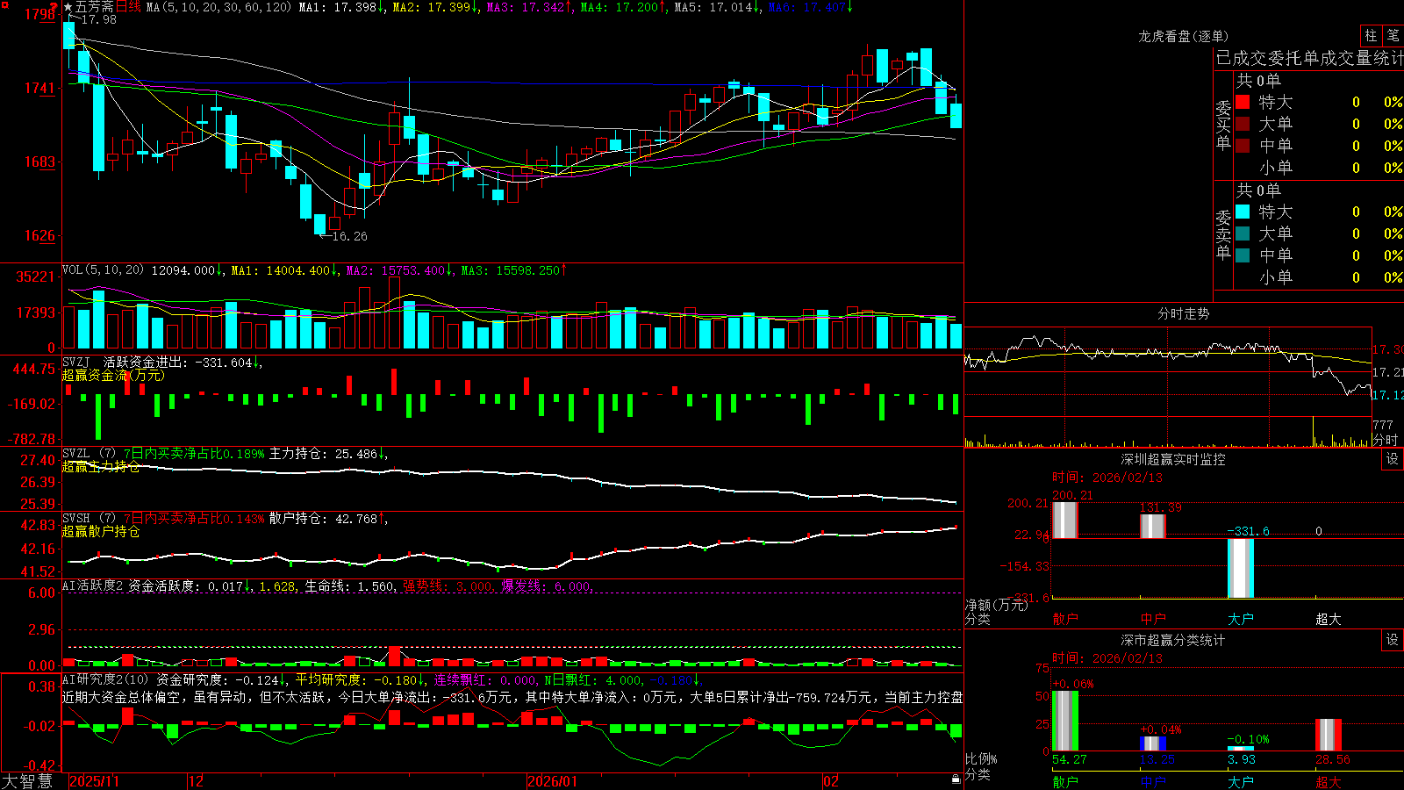Screen dimensions: 1404x790
Task: Click the MA2: 17.399 value
Action: 434,7
